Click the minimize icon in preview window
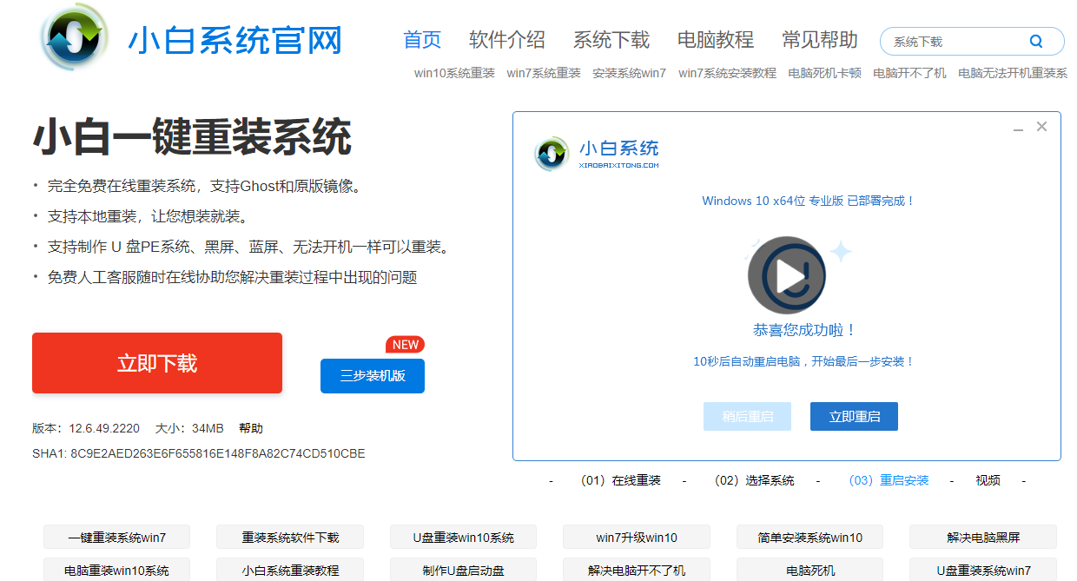Image resolution: width=1077 pixels, height=581 pixels. [x=1018, y=128]
